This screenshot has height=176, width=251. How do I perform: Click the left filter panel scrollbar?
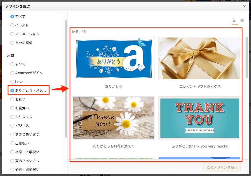[66, 79]
